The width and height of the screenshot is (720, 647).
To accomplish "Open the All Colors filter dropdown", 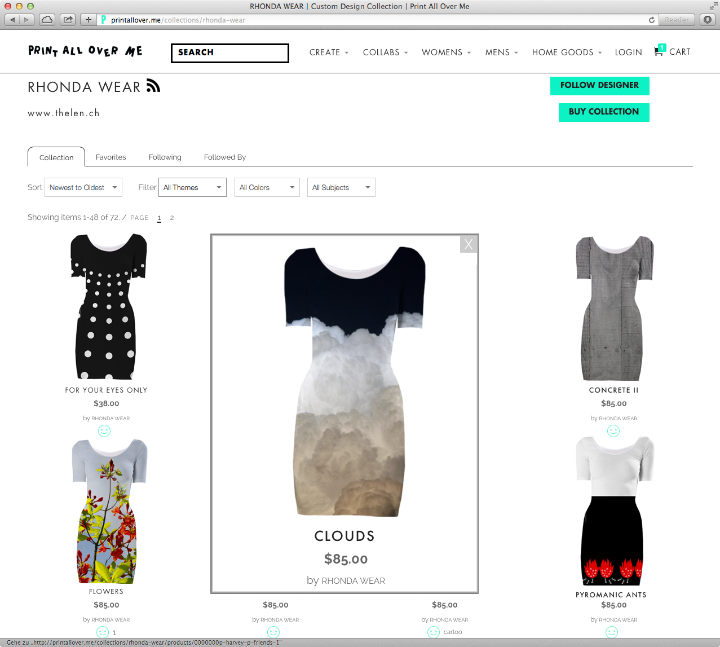I will tap(267, 187).
